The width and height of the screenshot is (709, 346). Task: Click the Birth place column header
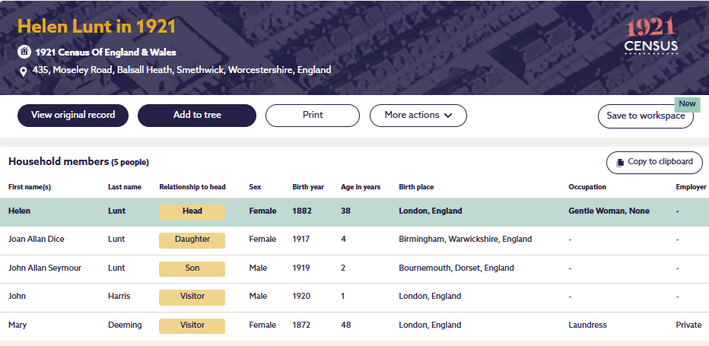pos(416,187)
